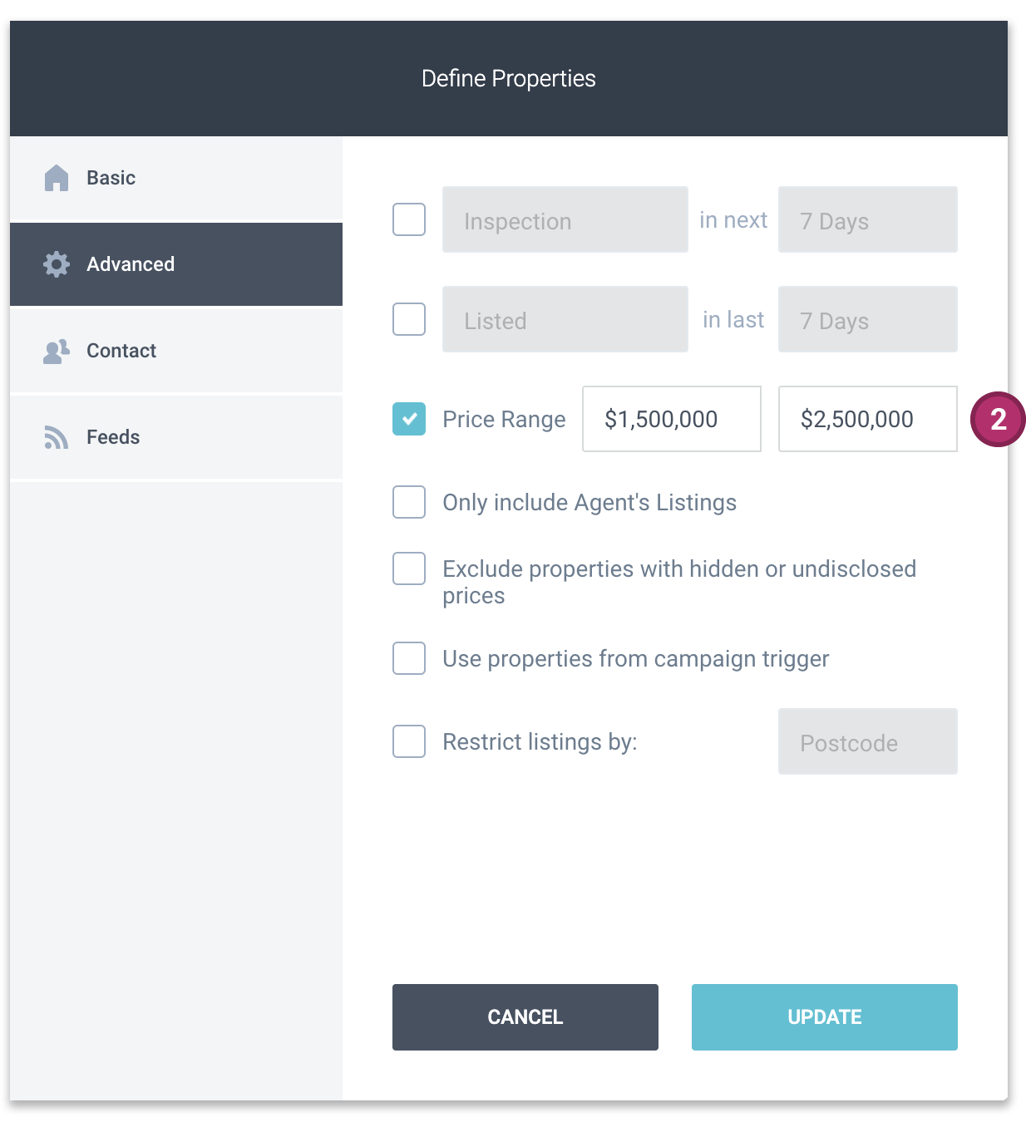The image size is (1026, 1122).
Task: Click the RSS icon beside Feeds
Action: [x=56, y=437]
